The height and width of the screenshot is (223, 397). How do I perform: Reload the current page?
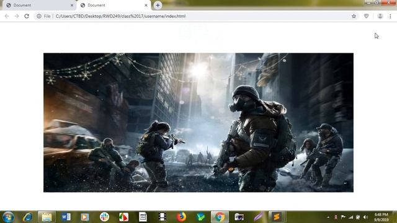click(x=27, y=16)
